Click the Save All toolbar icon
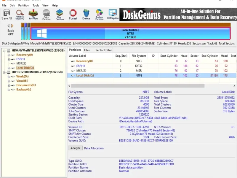237x178 pixels. pyautogui.click(x=7, y=14)
